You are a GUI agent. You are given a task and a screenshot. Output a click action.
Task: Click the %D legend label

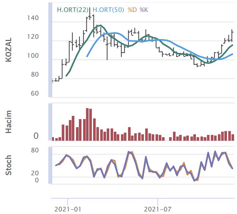tap(132, 10)
